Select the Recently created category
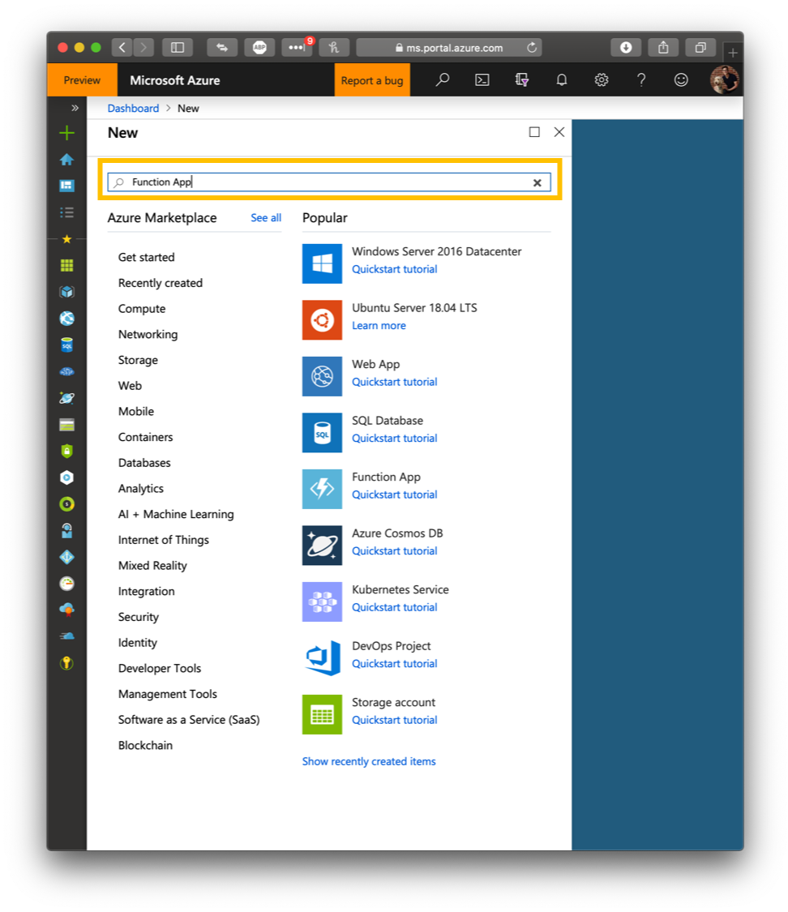Screen dimensions: 788x912 161,283
